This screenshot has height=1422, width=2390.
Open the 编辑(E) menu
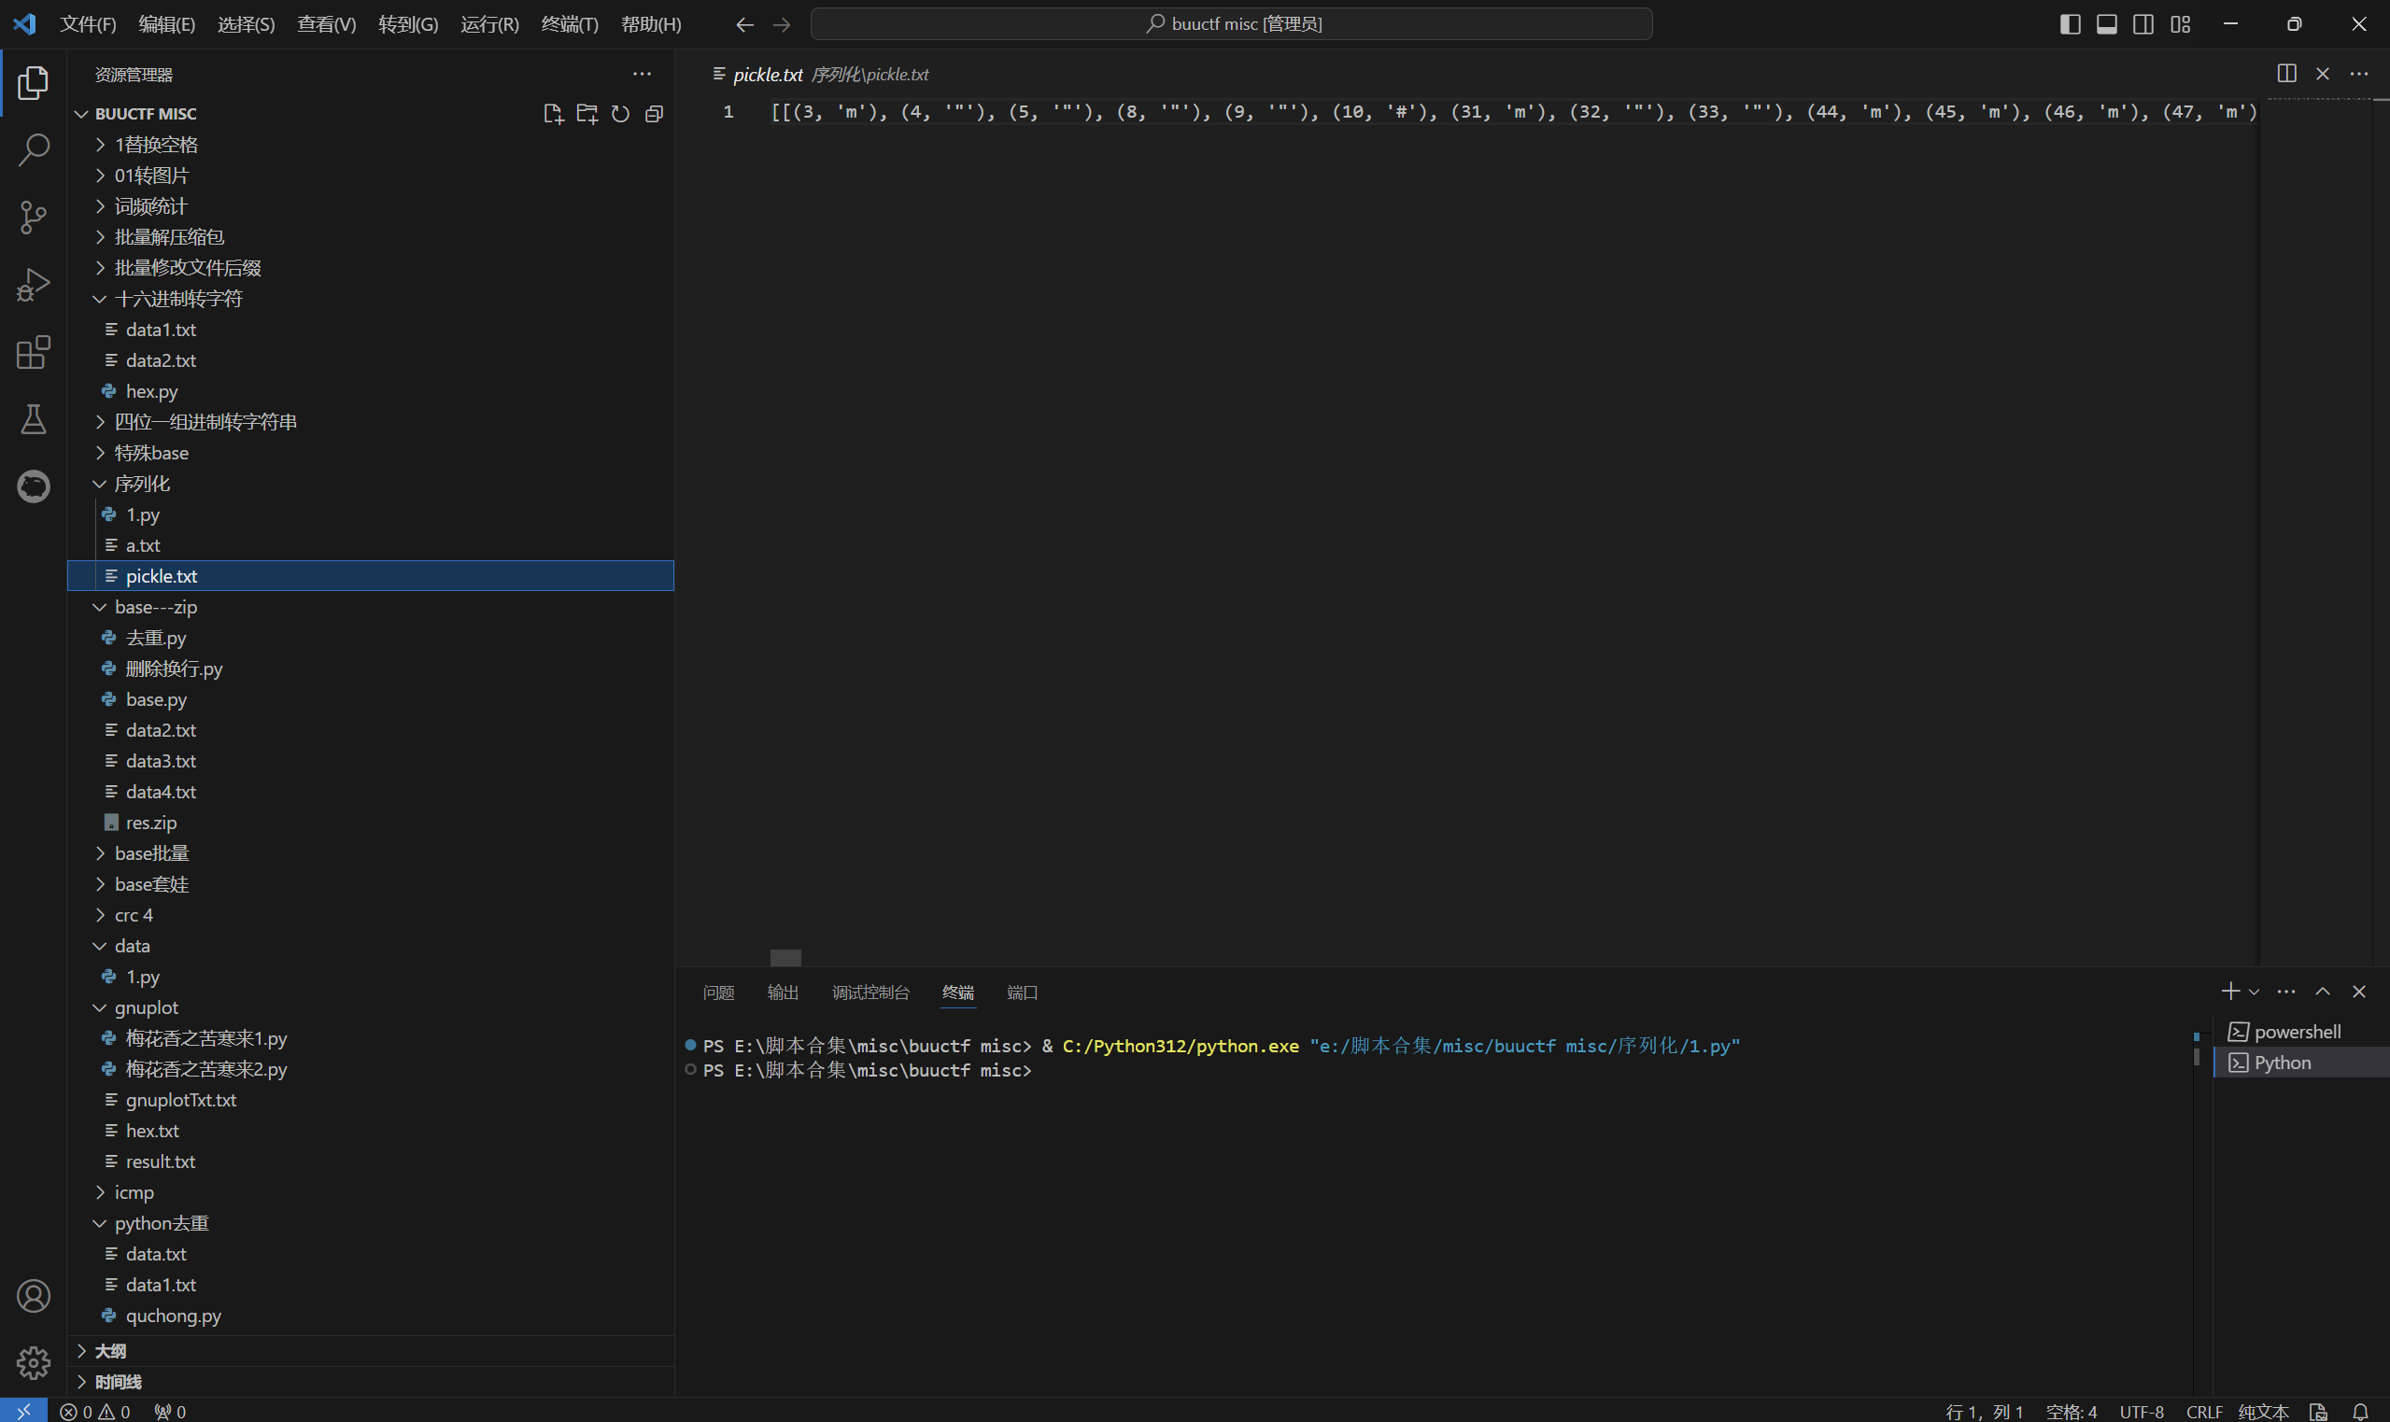point(167,24)
